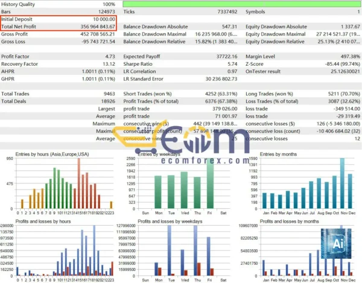Select Recovery Factor value '13.12'
362x283 pixels.
109,64
